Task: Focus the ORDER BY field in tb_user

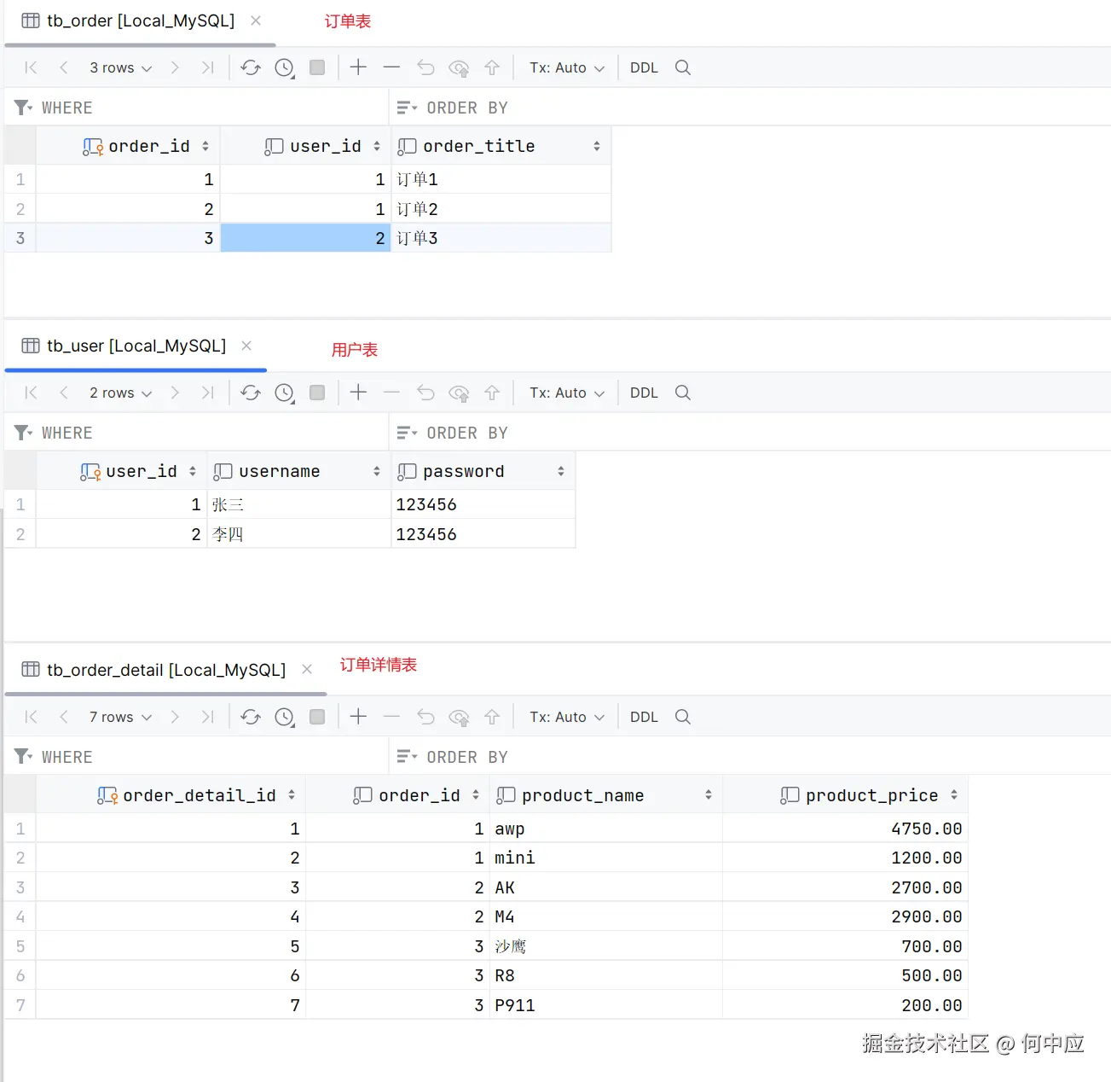Action: 750,433
